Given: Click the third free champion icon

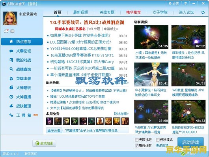Looking at the screenshot, I should (66, 121).
